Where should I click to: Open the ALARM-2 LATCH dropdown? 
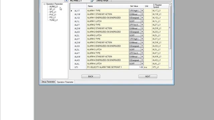(x=142, y=35)
